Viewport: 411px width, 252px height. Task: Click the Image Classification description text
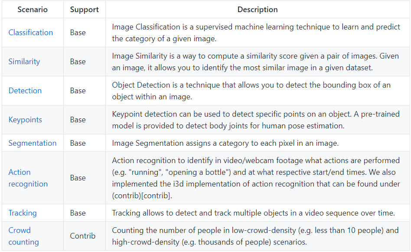point(256,33)
